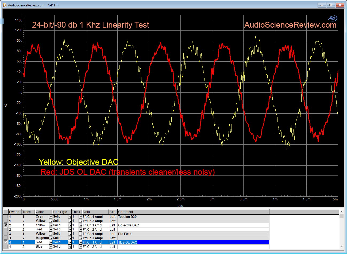Open Line Style dropdown in Fiio E01k row

(x=70, y=234)
